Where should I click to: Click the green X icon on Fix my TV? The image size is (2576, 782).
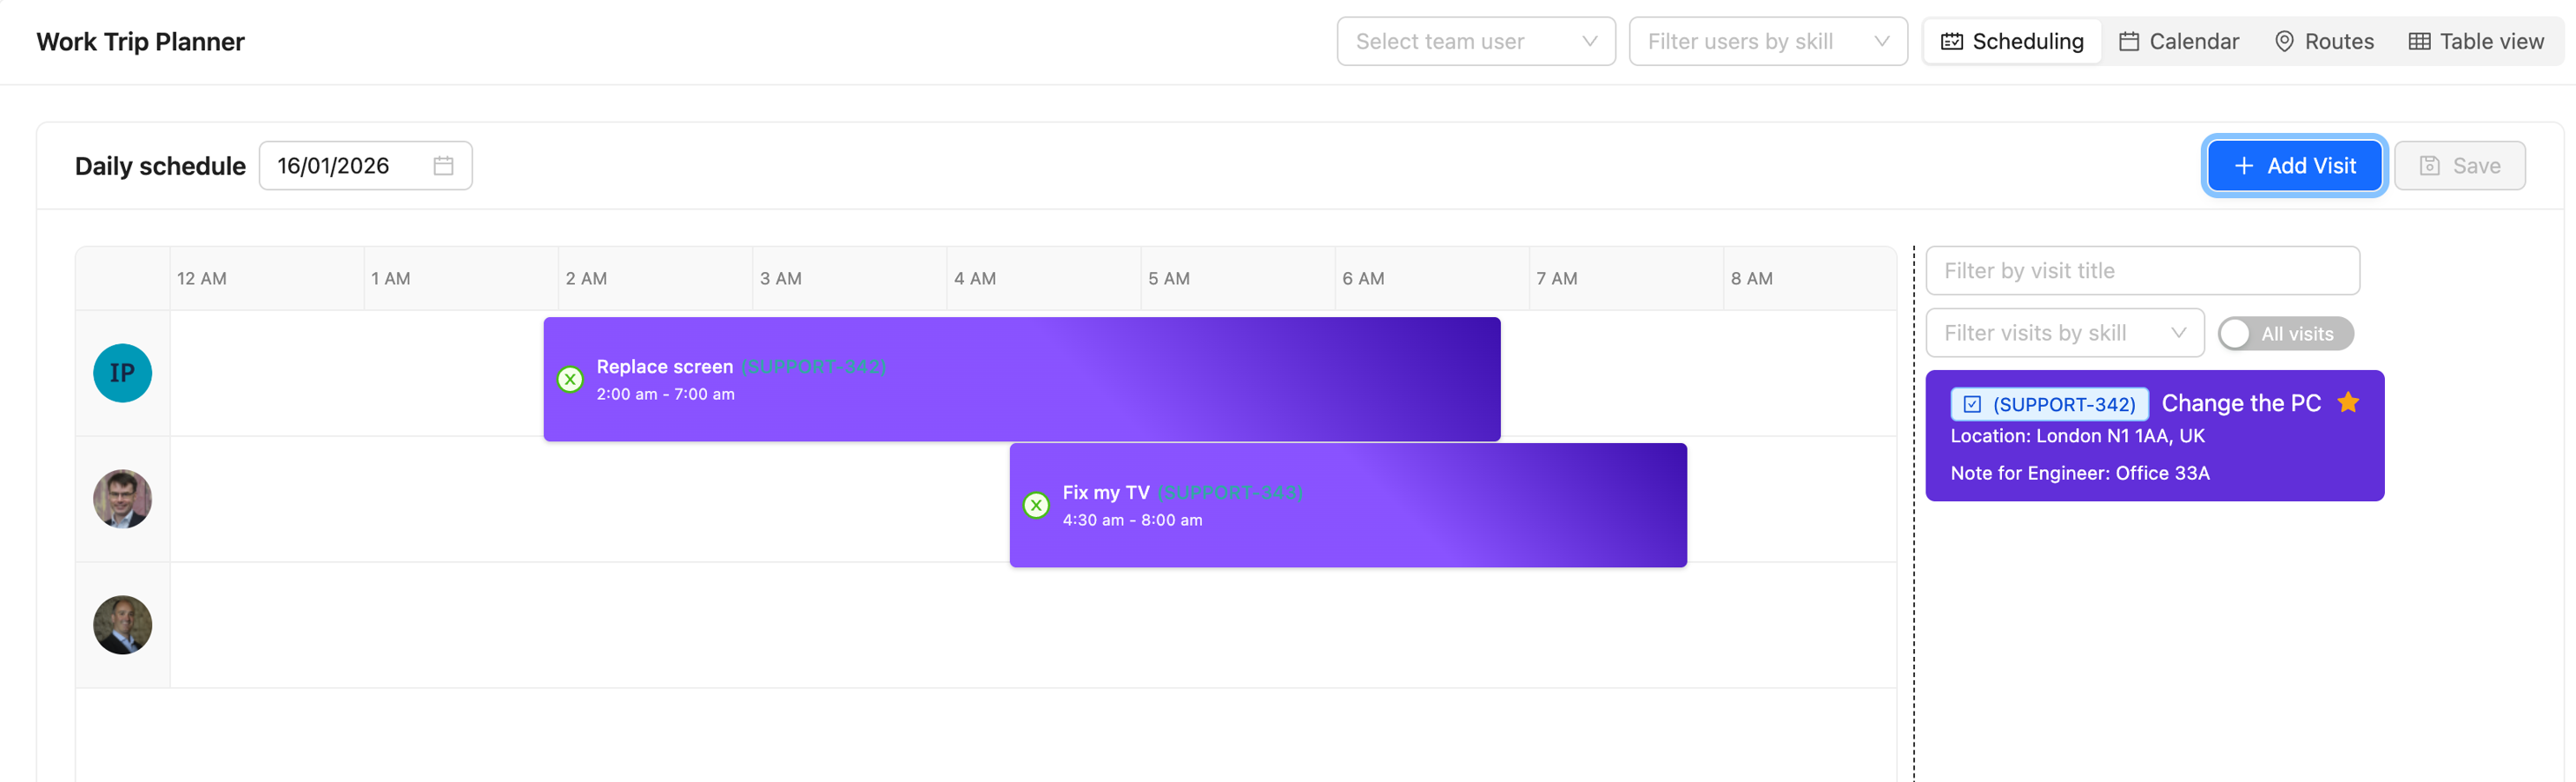pyautogui.click(x=1036, y=506)
